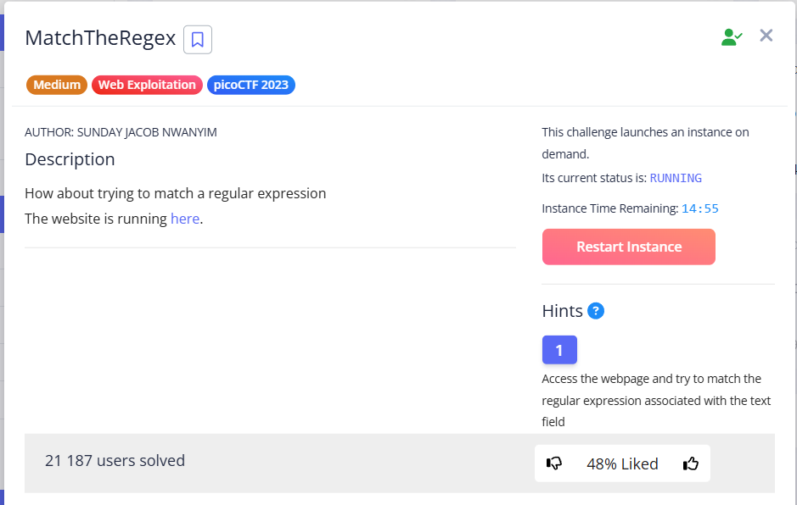
Task: Select the picoCTF 2023 event tag
Action: point(251,85)
